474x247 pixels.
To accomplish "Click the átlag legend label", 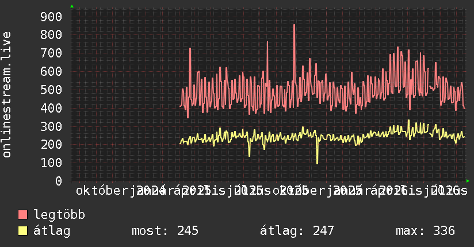I will pos(52,231).
